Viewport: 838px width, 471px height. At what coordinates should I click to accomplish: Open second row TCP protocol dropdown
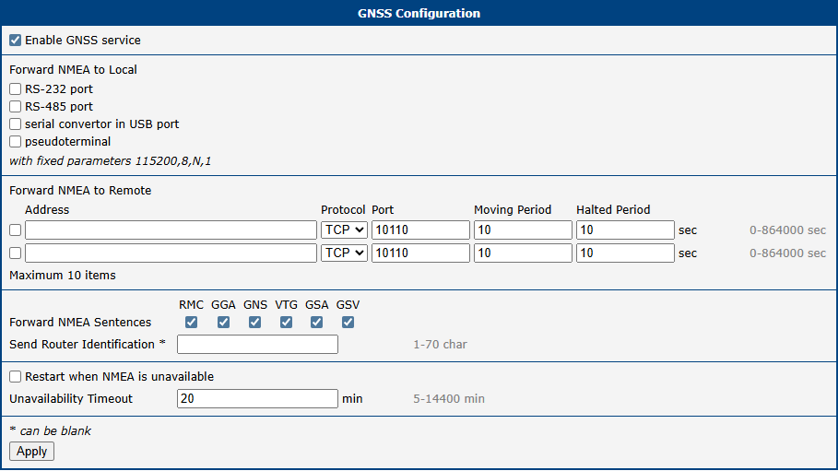pyautogui.click(x=344, y=253)
